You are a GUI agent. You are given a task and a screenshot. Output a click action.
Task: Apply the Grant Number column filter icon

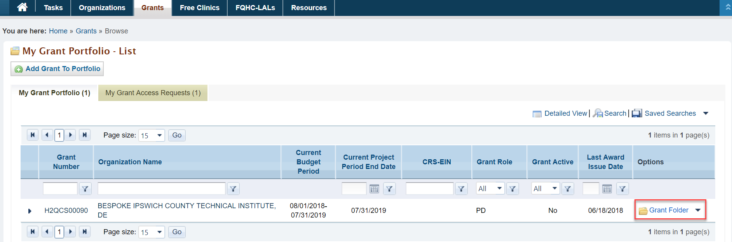(85, 189)
